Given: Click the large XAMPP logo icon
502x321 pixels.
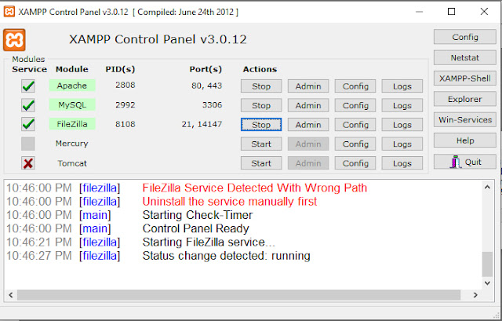Looking at the screenshot, I should (14, 40).
